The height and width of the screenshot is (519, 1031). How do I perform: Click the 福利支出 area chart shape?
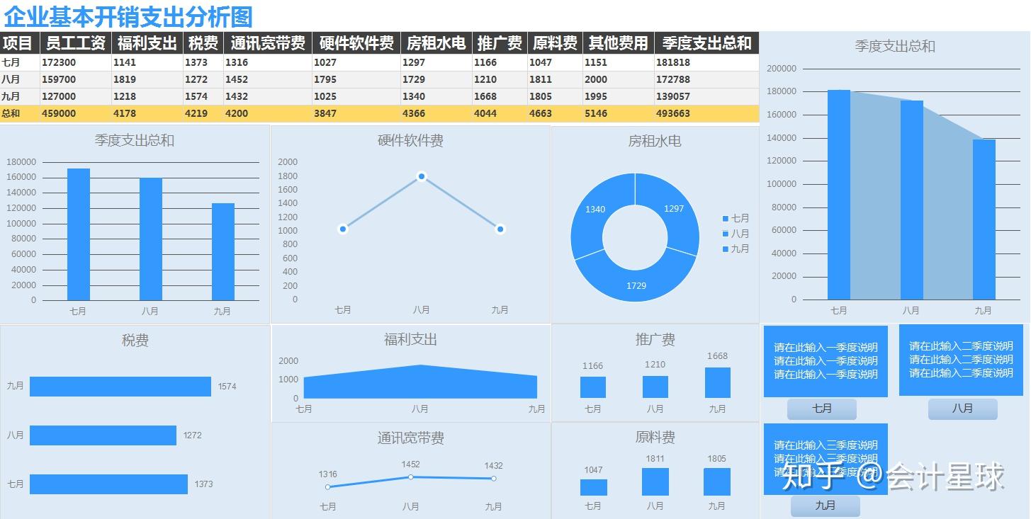point(420,382)
